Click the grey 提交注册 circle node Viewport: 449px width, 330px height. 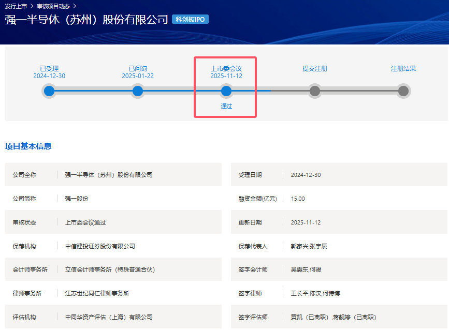pyautogui.click(x=315, y=92)
